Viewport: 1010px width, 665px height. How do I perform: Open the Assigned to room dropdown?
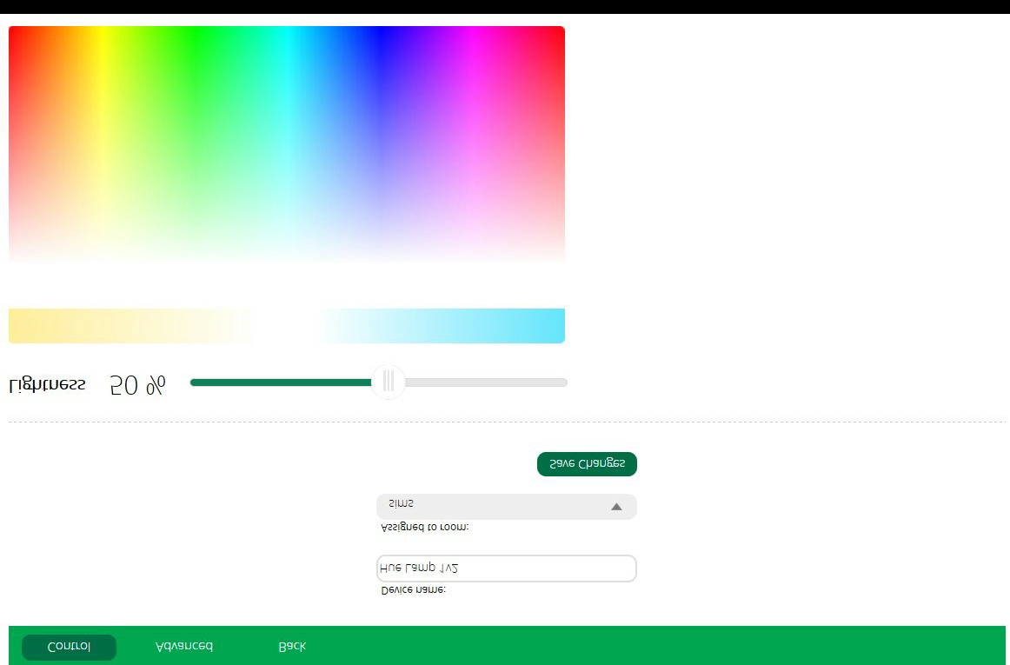pyautogui.click(x=506, y=506)
